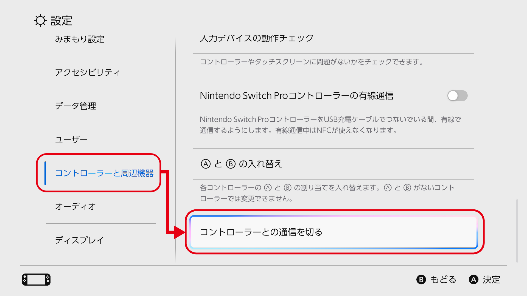The height and width of the screenshot is (296, 527).
Task: Click the circled B icon in swap heading
Action: point(231,164)
